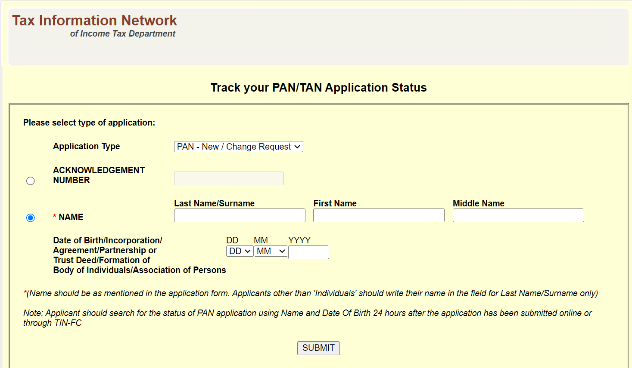Click the First Name column label

tap(335, 203)
